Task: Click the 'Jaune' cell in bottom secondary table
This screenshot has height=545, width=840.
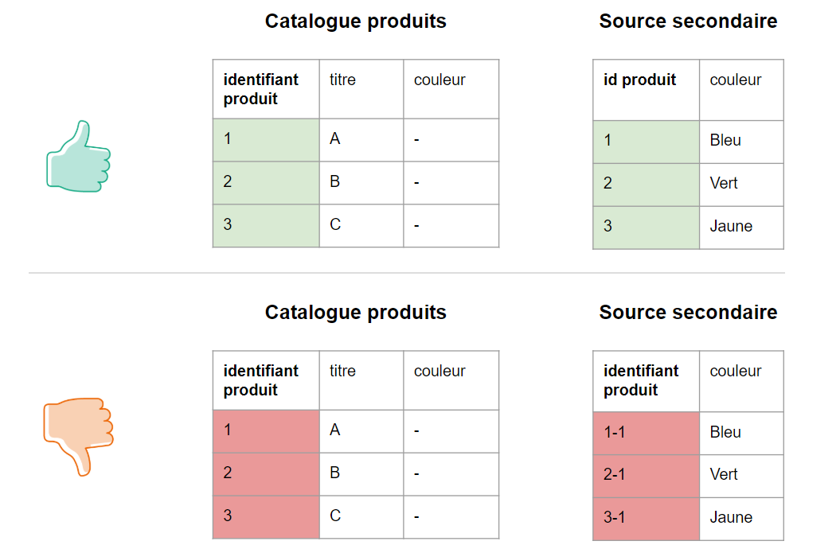Action: [x=741, y=518]
